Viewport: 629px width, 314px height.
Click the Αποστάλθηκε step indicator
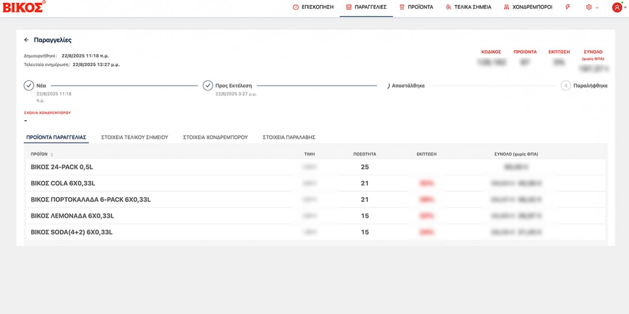pyautogui.click(x=388, y=86)
